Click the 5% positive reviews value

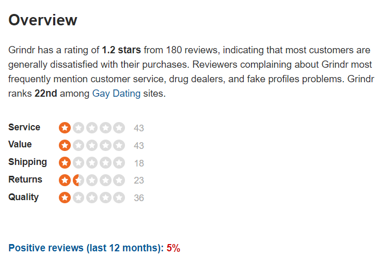[x=174, y=248]
